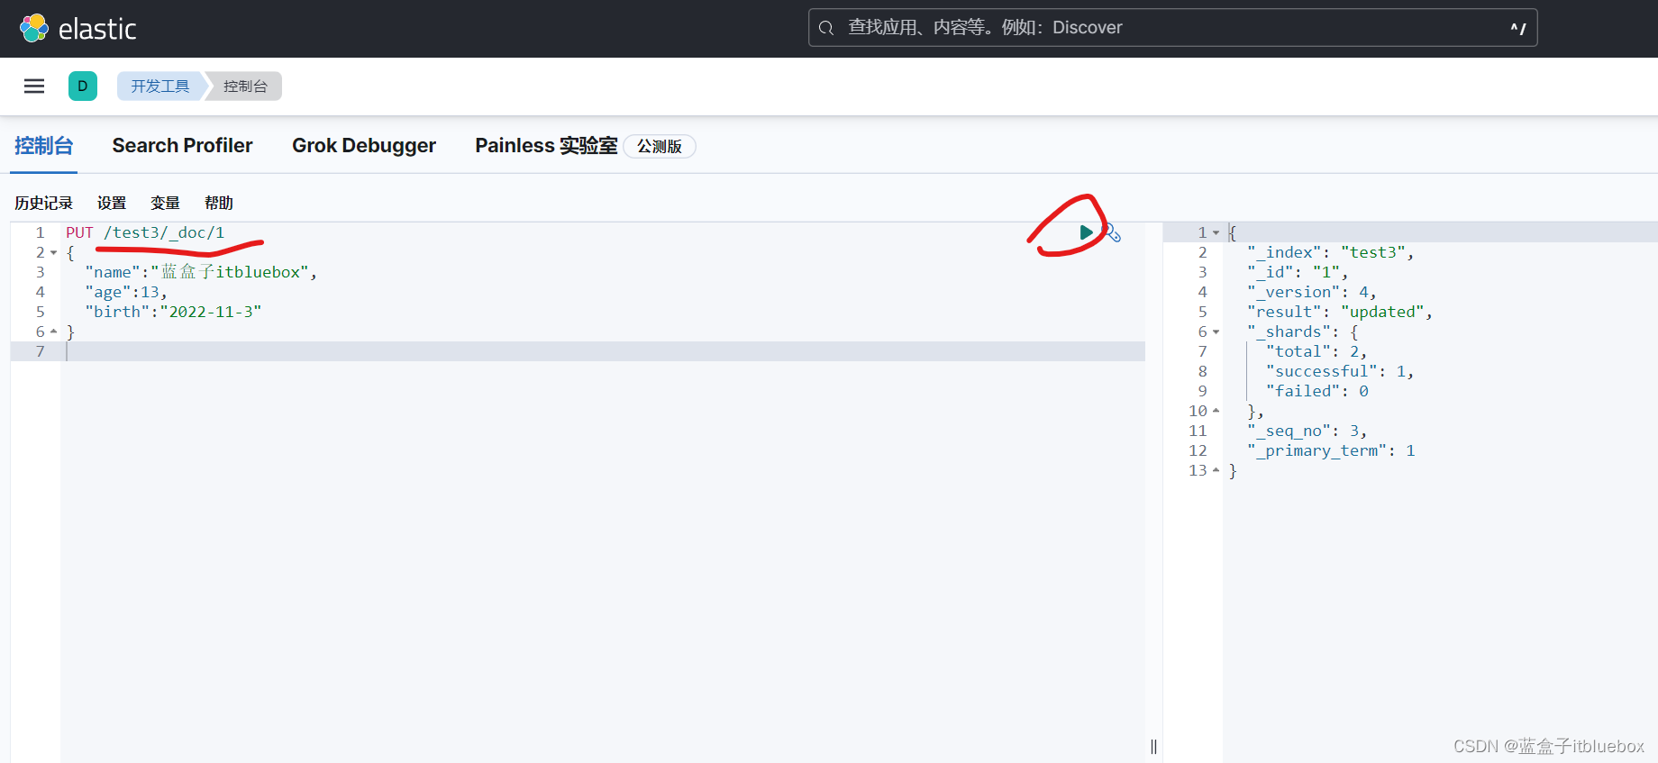Collapse the response root fold at line 1
The image size is (1658, 763).
[1216, 233]
